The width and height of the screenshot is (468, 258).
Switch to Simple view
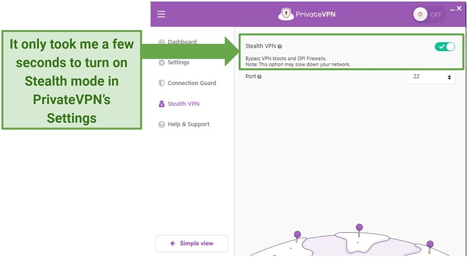[x=192, y=244]
